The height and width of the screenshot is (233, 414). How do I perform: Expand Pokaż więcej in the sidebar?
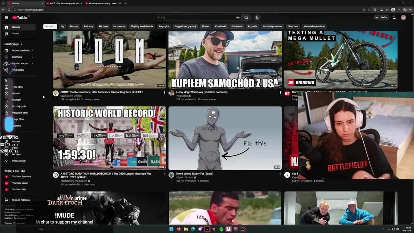18,161
